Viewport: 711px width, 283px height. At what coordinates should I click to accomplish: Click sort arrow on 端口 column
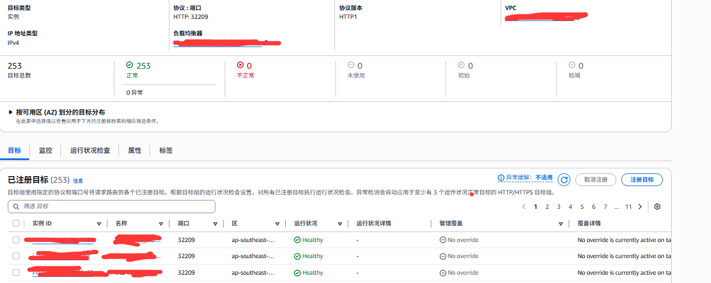click(215, 224)
